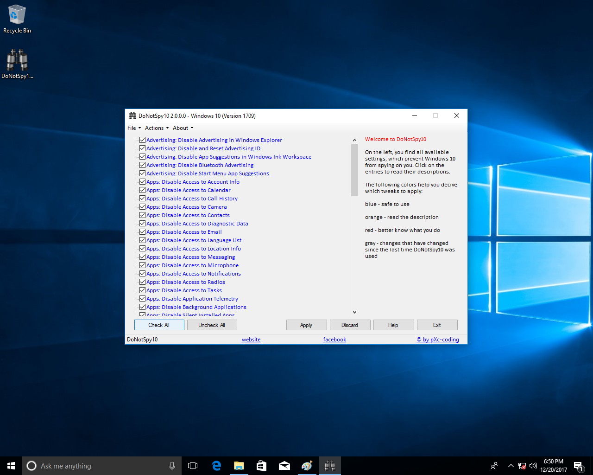Click the tweak list scroll down arrow
This screenshot has width=593, height=475.
click(x=354, y=312)
